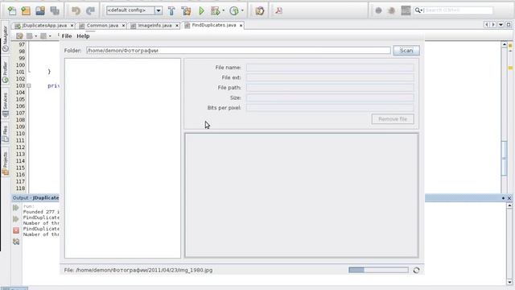Switch to ImageInfo.java tab
Screen dimensions: 515x290
click(x=154, y=25)
